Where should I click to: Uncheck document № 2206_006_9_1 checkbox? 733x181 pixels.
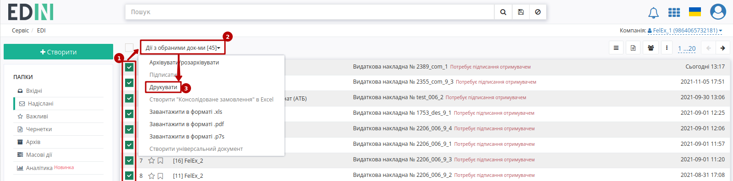[x=129, y=145]
